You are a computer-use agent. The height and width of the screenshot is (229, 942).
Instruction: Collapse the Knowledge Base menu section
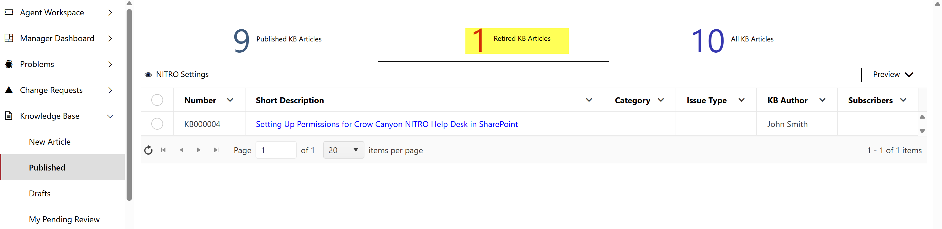tap(110, 116)
